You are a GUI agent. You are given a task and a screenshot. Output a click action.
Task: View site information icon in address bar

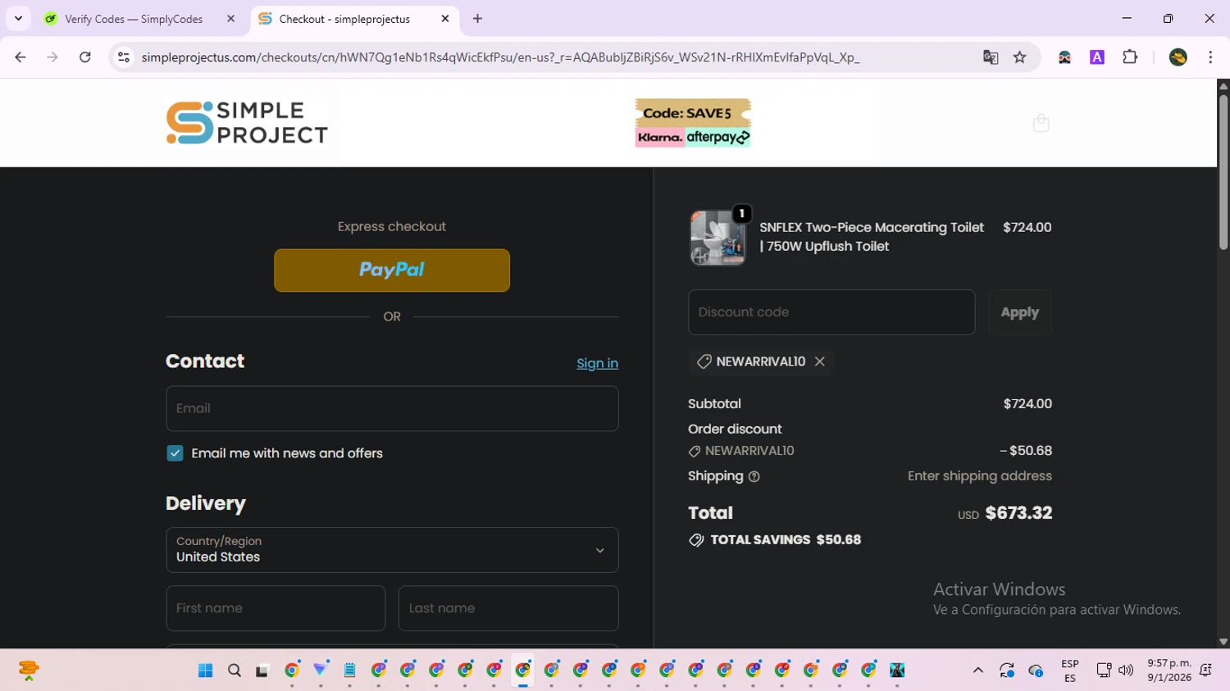pyautogui.click(x=124, y=57)
